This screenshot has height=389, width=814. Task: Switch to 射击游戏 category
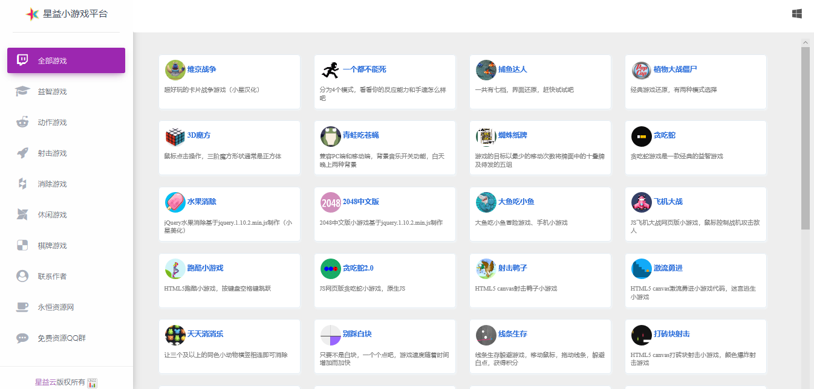tap(52, 153)
